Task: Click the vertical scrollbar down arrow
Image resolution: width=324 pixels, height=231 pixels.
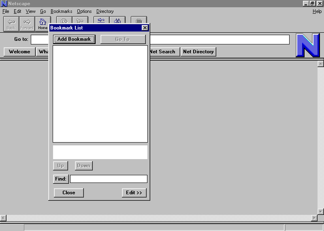Action: tap(320, 212)
